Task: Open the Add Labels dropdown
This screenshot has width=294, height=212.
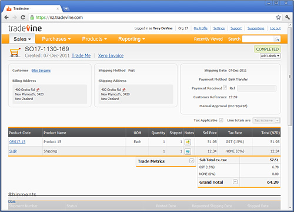Action: click(x=270, y=56)
